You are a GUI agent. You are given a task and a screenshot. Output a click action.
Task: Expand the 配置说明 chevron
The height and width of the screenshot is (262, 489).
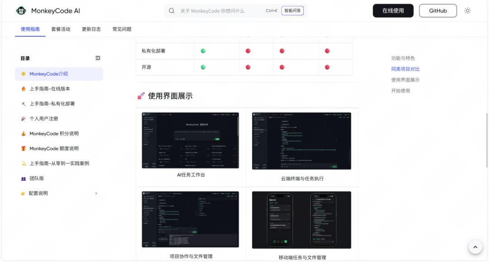coord(96,194)
